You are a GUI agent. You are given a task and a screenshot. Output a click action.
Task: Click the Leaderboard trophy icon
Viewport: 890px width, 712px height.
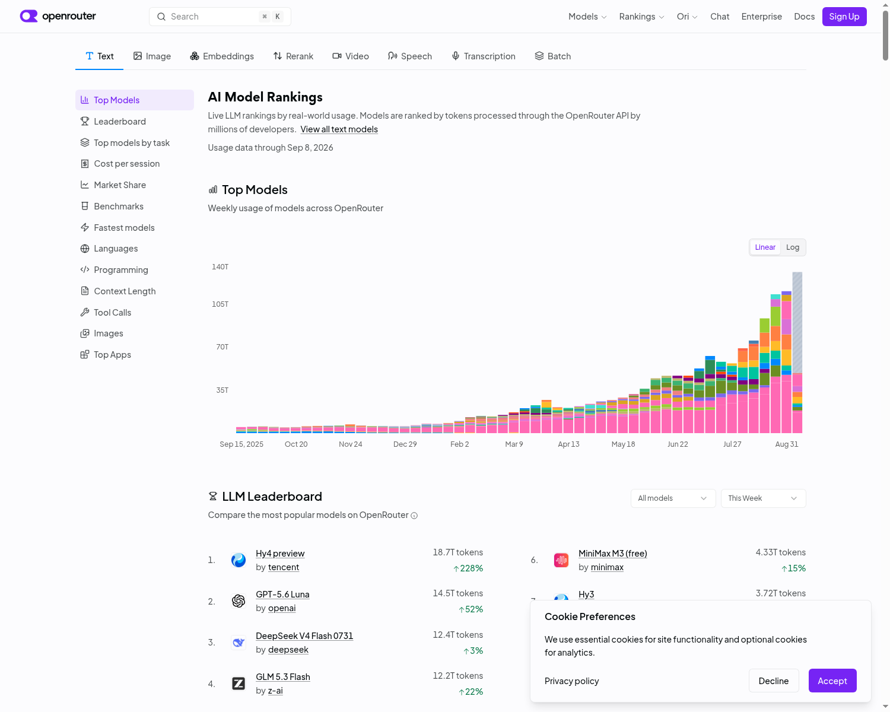coord(85,121)
